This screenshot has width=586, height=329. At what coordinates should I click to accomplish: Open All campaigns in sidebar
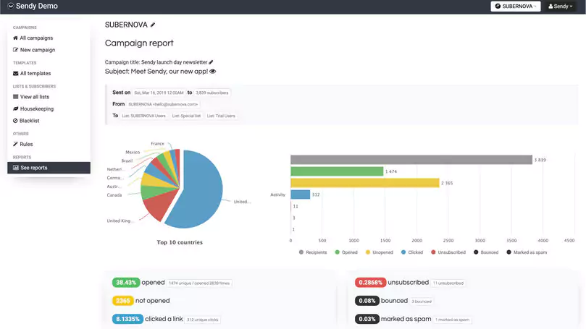[x=35, y=38]
